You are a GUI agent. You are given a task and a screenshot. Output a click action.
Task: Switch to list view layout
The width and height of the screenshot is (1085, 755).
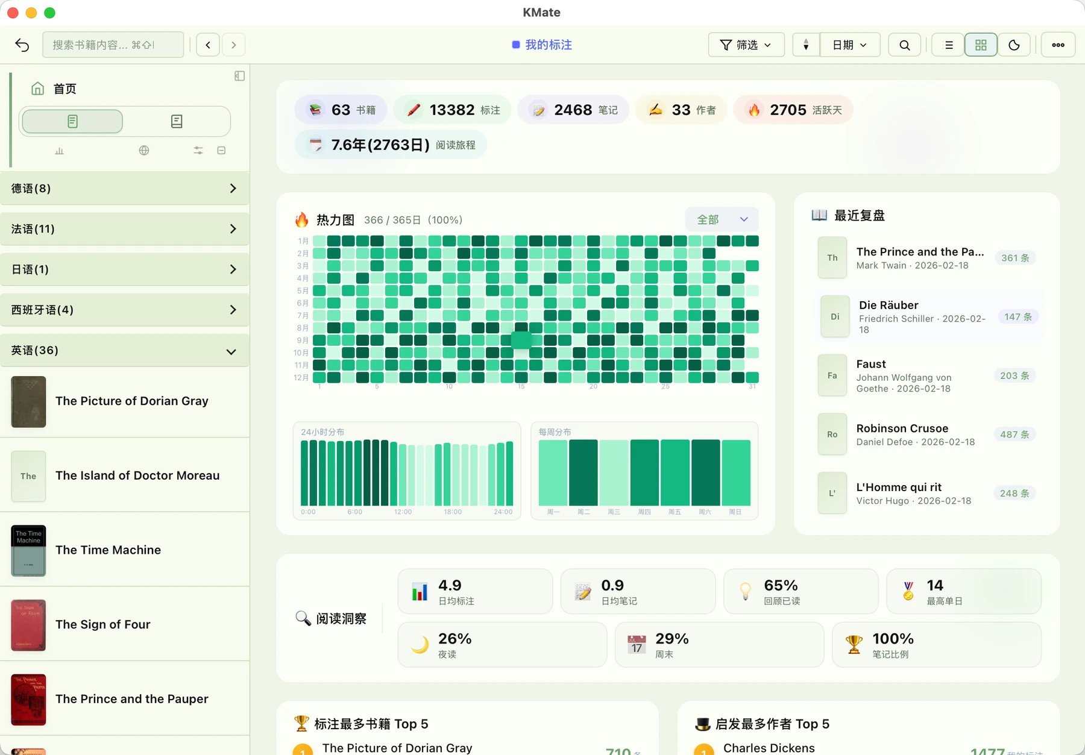[949, 45]
